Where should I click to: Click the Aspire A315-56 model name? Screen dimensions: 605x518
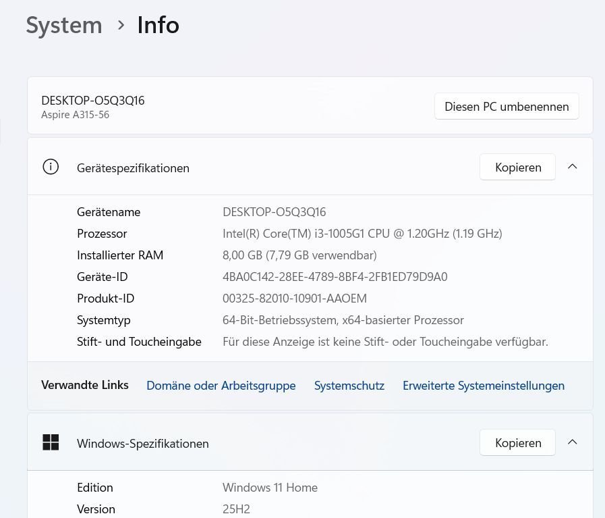[75, 115]
